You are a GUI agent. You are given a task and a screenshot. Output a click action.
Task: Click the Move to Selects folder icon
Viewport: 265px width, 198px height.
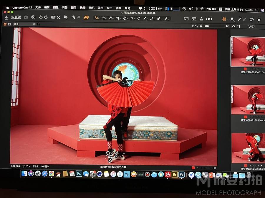tap(53, 17)
